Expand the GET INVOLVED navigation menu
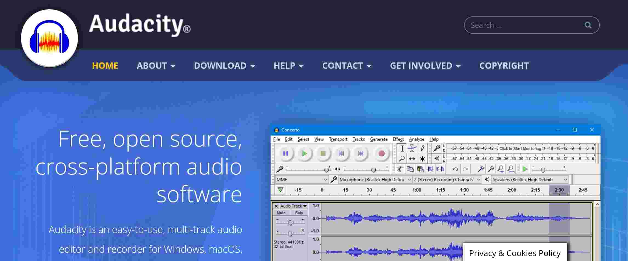 (x=425, y=66)
